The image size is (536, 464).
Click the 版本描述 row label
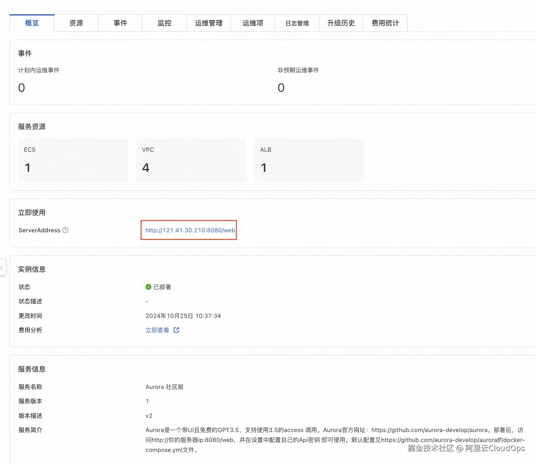[x=30, y=416]
